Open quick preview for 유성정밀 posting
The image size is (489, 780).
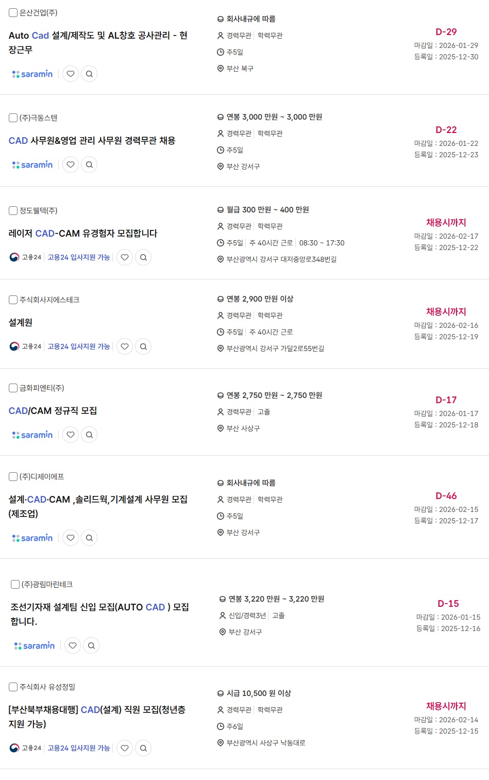[143, 748]
